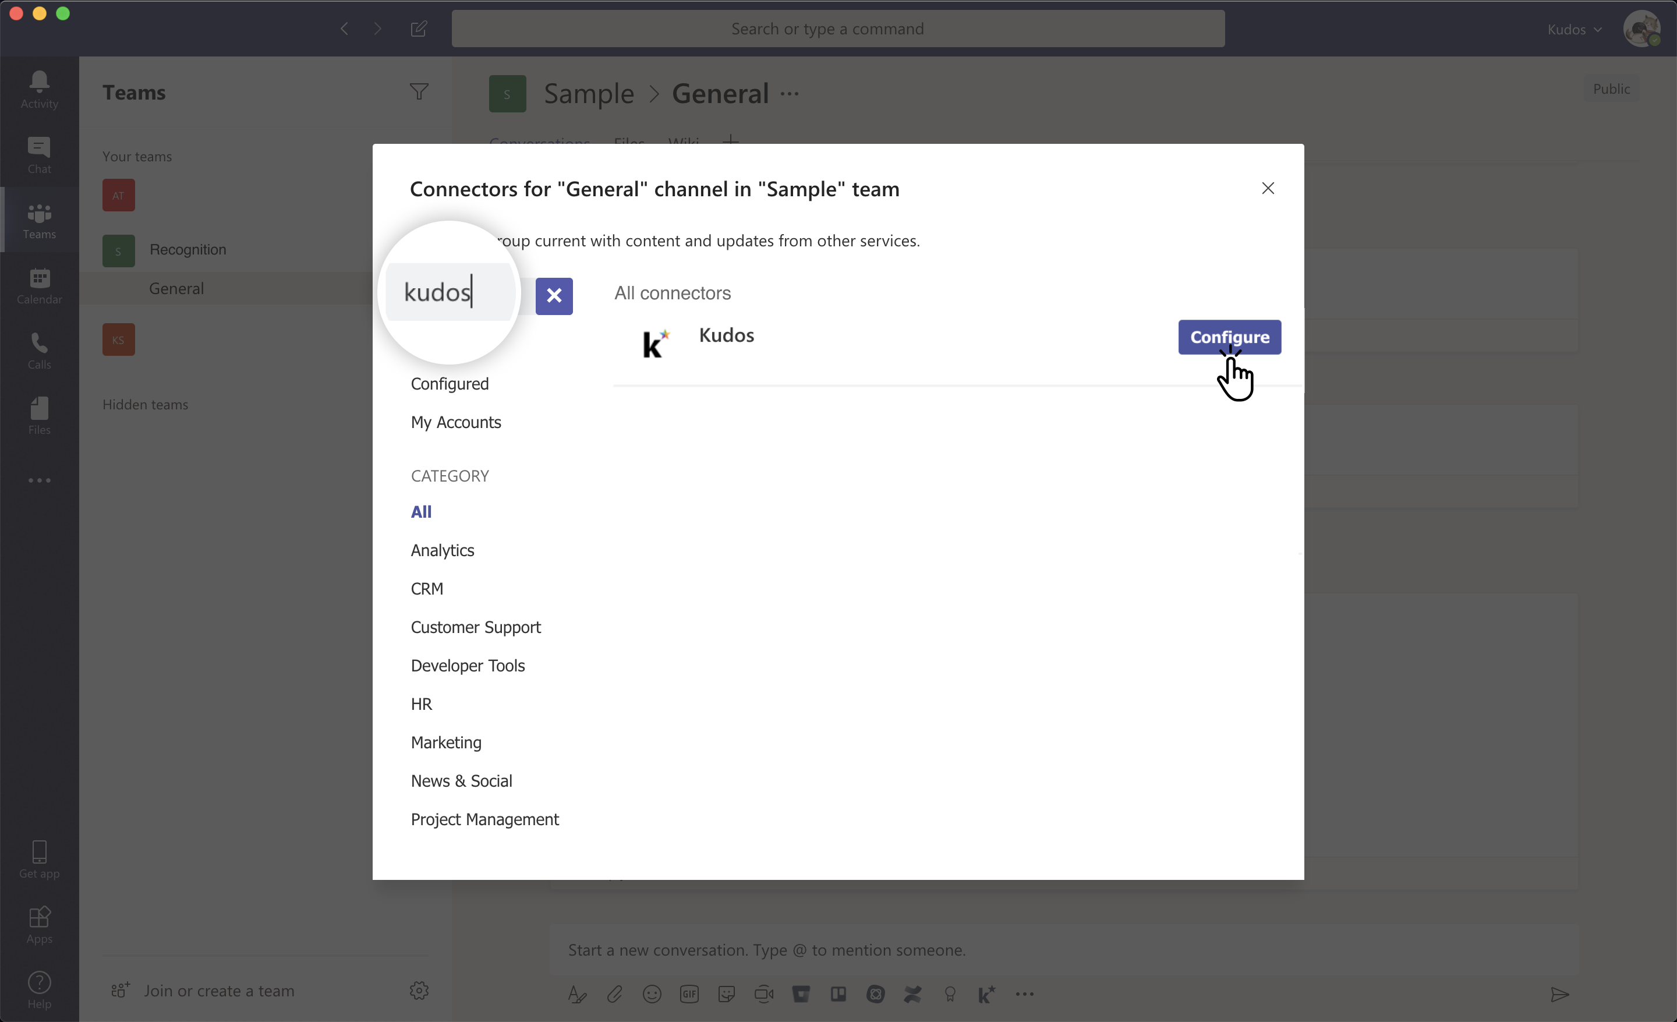Filter by HR category
1677x1022 pixels.
tap(422, 704)
